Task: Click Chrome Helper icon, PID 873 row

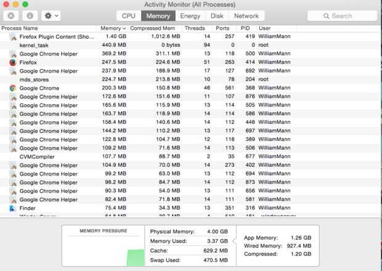Action: pyautogui.click(x=13, y=182)
